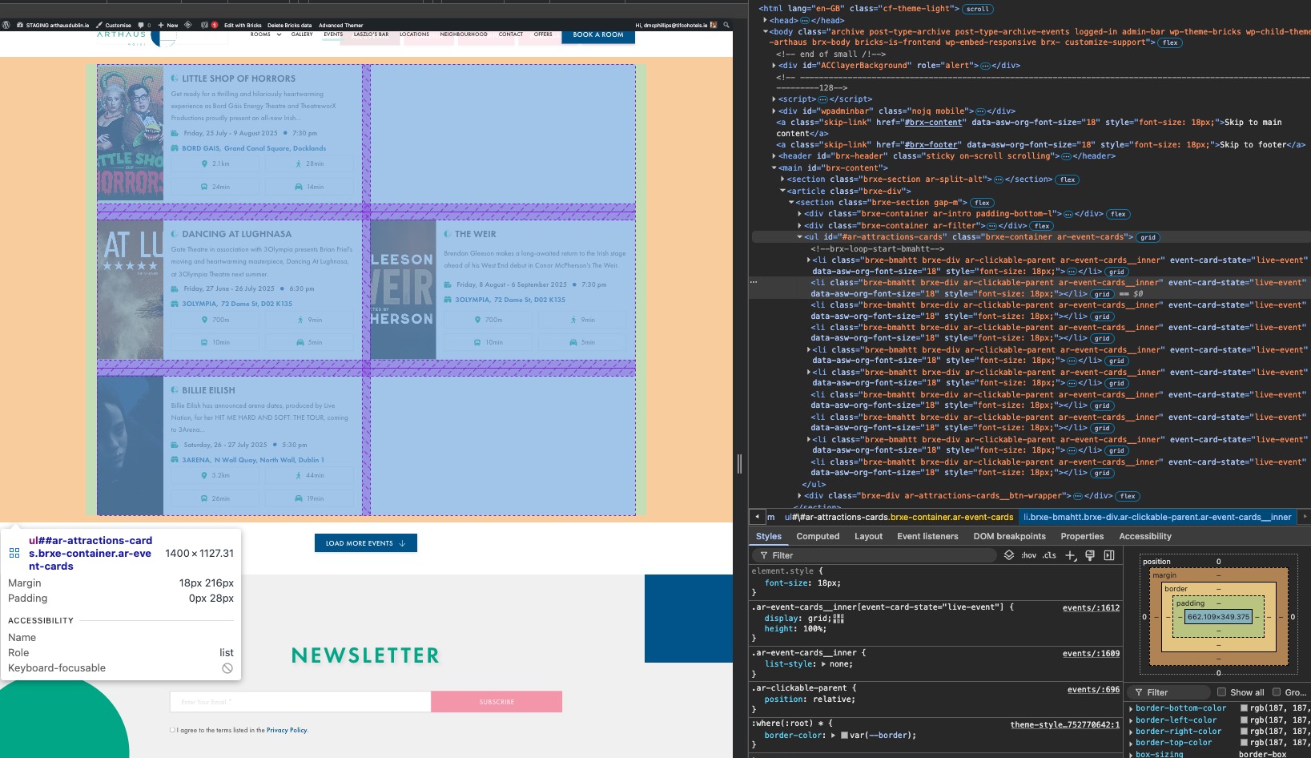Toggle the grid badge on ul ar-attractions-cards
The width and height of the screenshot is (1311, 758).
pos(1148,237)
